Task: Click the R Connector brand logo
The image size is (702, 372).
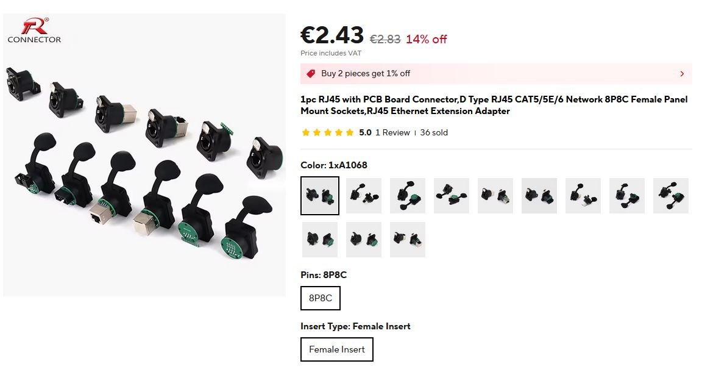Action: click(x=35, y=30)
